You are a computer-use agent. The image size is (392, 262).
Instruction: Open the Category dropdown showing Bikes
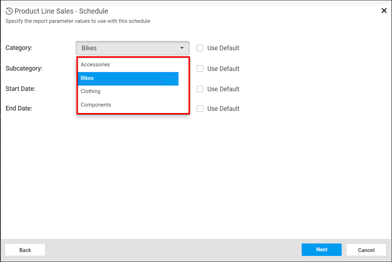click(132, 48)
